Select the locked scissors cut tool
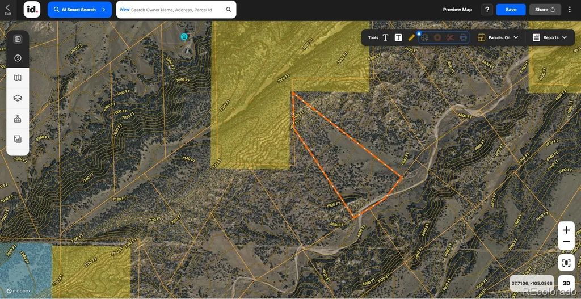This screenshot has width=581, height=299. tap(450, 38)
